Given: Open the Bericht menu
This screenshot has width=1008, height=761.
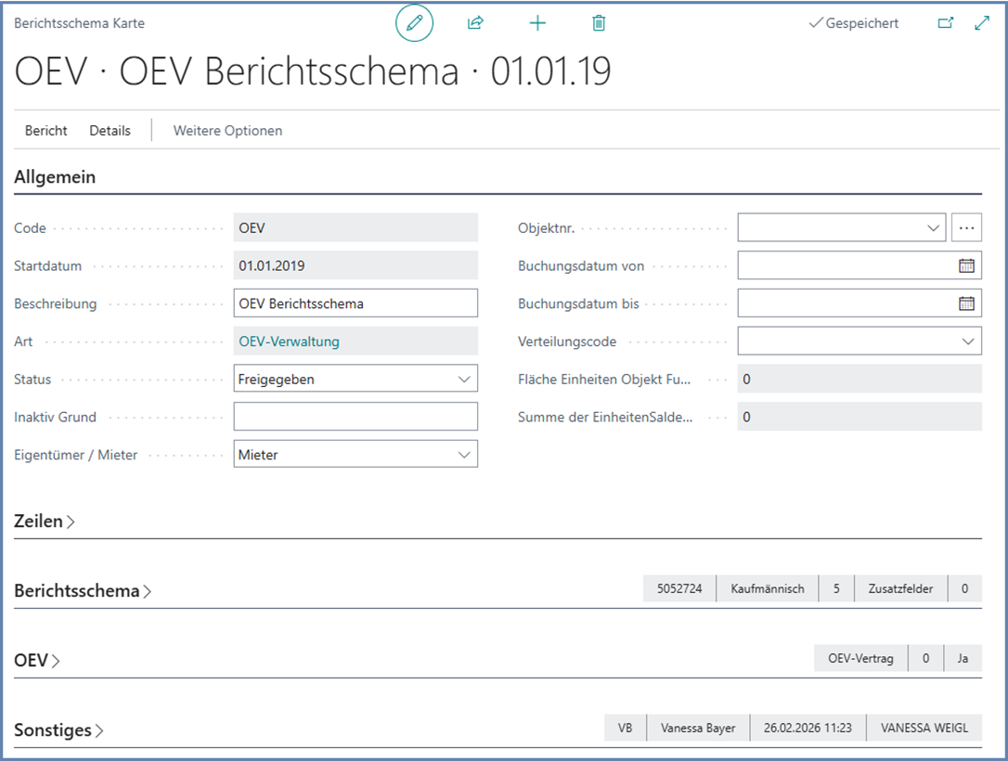Looking at the screenshot, I should click(46, 131).
